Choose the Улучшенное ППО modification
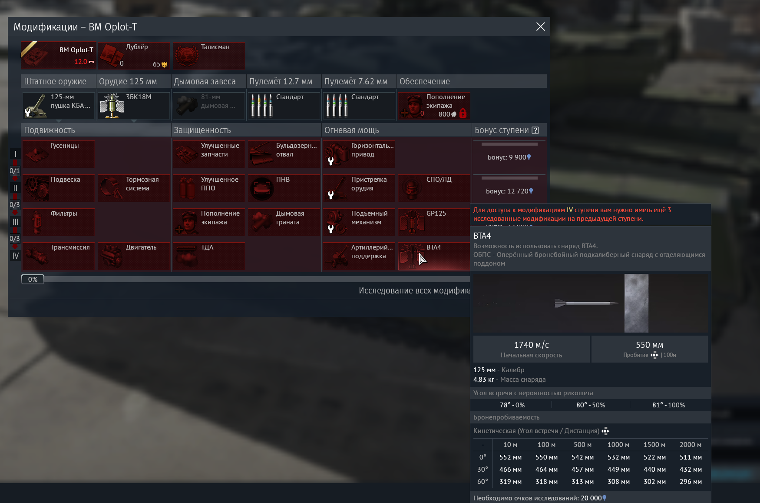This screenshot has height=503, width=760. pos(208,188)
